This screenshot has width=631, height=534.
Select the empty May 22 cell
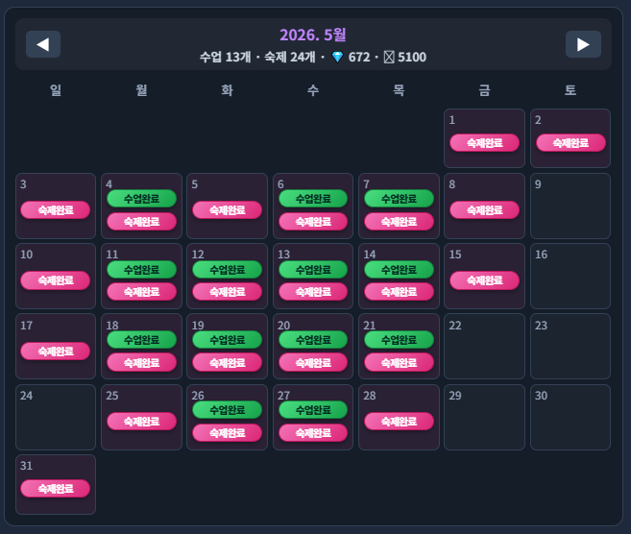click(484, 347)
